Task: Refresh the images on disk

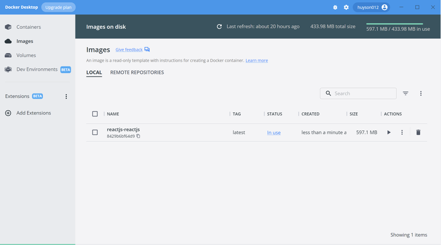Action: pos(219,26)
